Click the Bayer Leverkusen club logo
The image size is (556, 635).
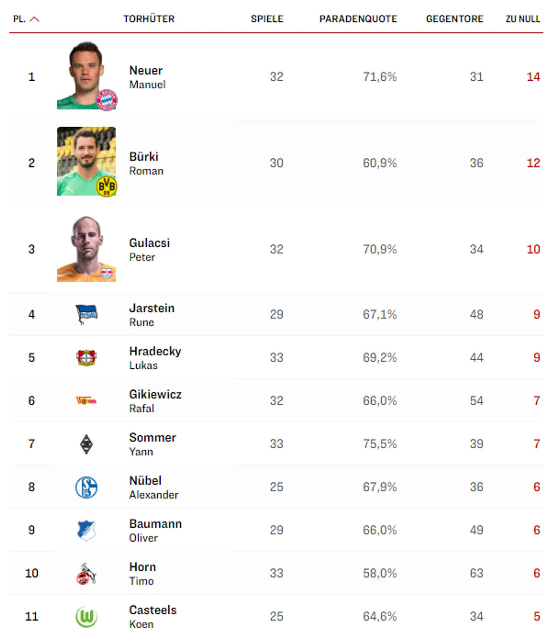86,358
